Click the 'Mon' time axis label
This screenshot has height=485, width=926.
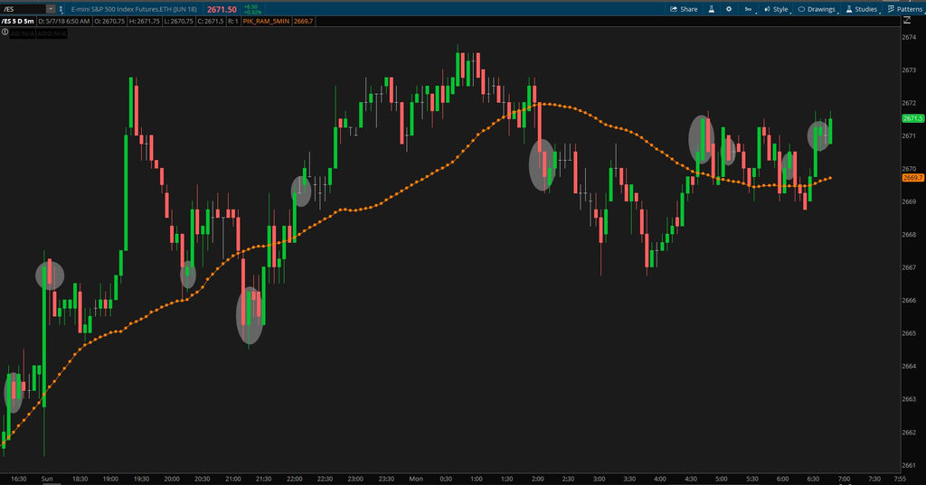pos(416,479)
